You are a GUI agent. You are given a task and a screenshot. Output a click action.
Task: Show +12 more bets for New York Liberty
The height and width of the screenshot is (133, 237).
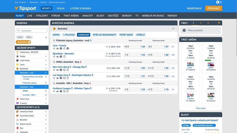(x=173, y=68)
